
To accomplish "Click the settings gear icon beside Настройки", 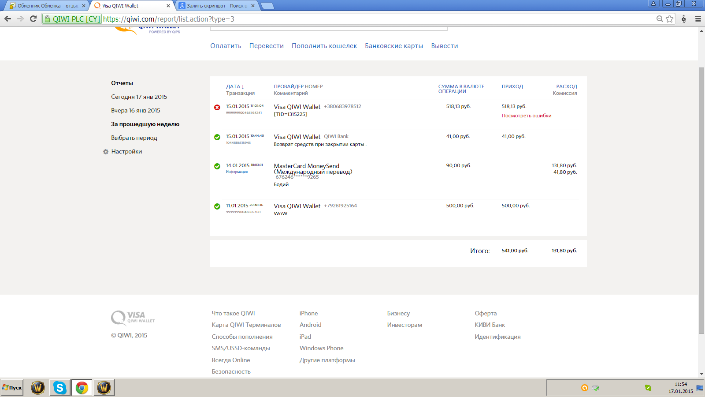I will coord(106,152).
